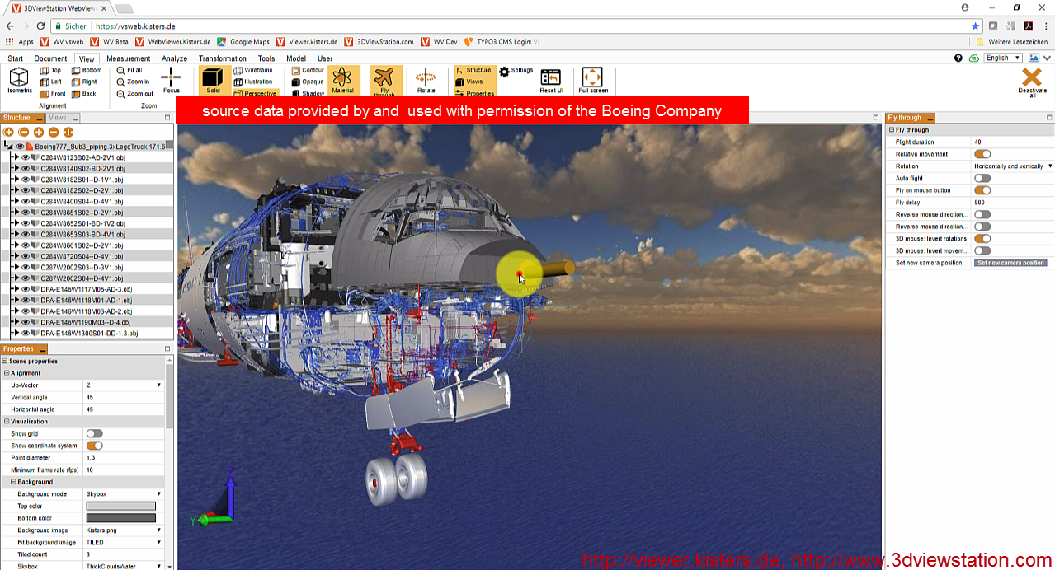Activate the Rotate tool
Viewport: 1055px width, 570px height.
pos(426,81)
